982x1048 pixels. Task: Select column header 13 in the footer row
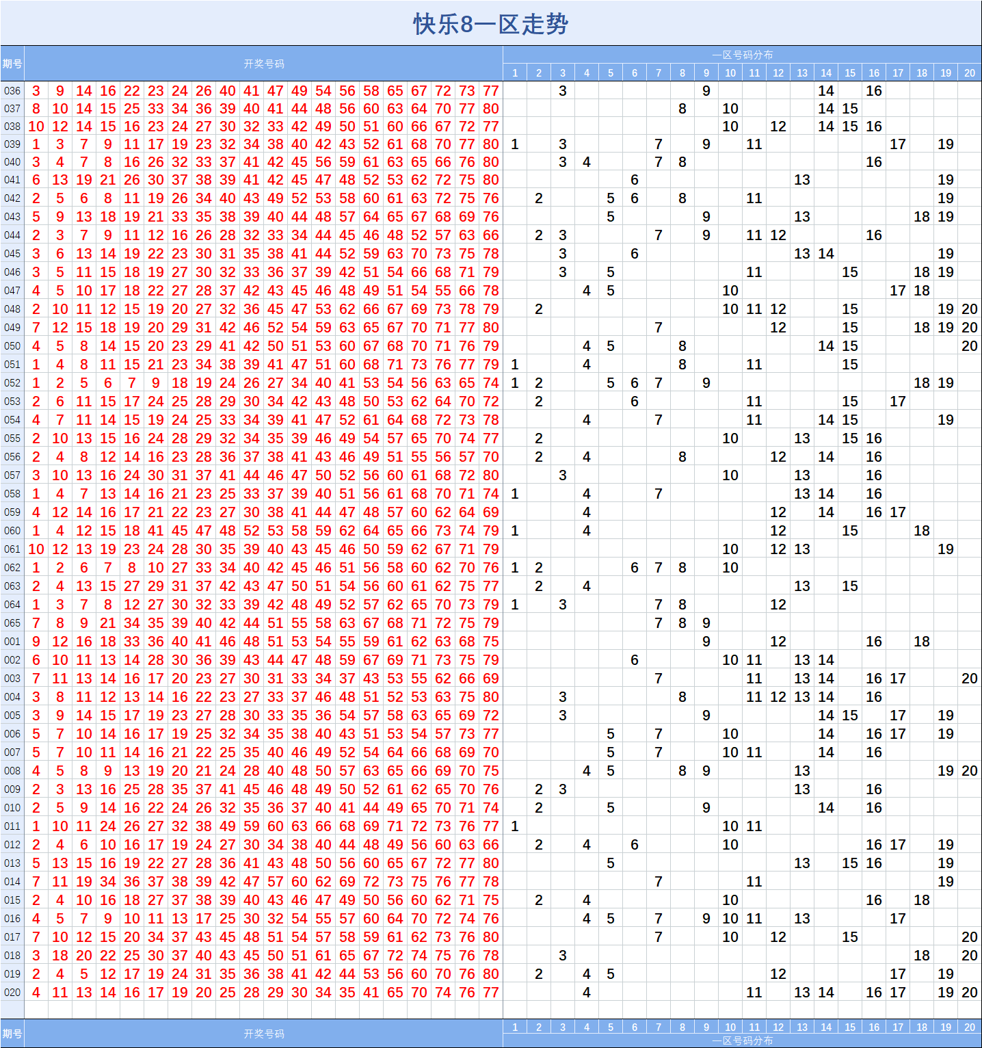pos(802,1027)
